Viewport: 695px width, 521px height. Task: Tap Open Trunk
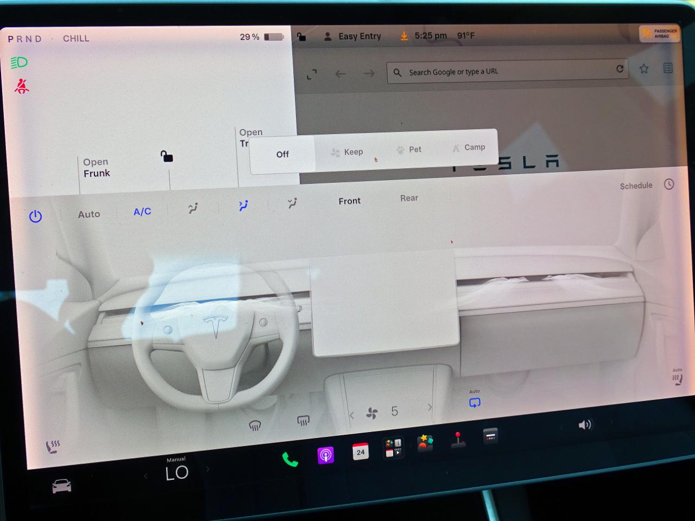[251, 138]
